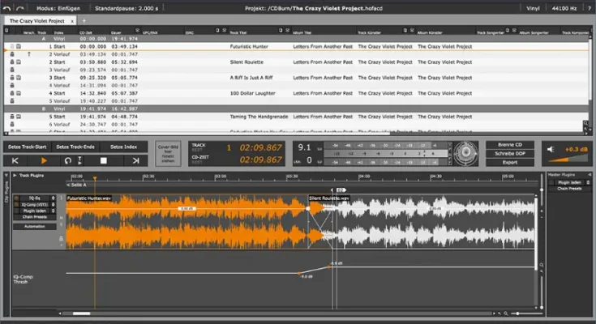The height and width of the screenshot is (324, 596).
Task: Click the speaker volume icon
Action: pyautogui.click(x=551, y=150)
